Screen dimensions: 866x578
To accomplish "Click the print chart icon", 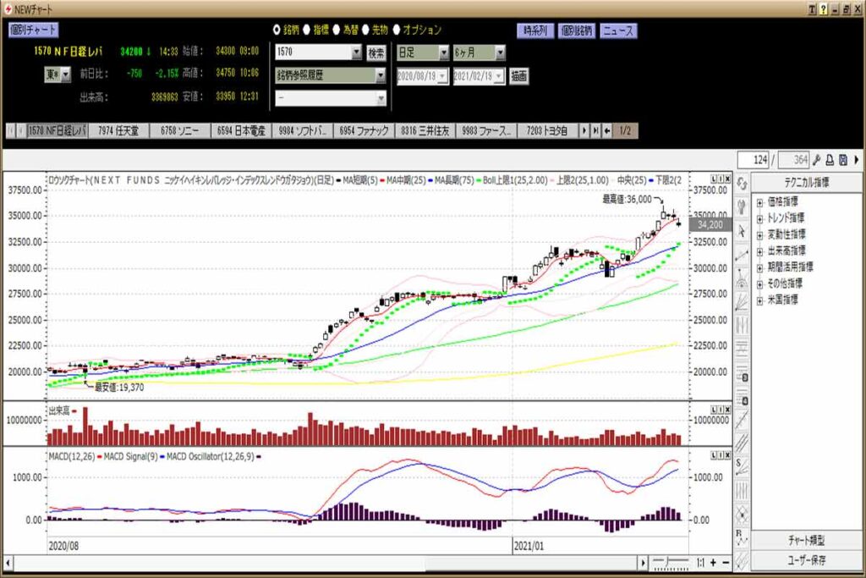I will tap(830, 160).
